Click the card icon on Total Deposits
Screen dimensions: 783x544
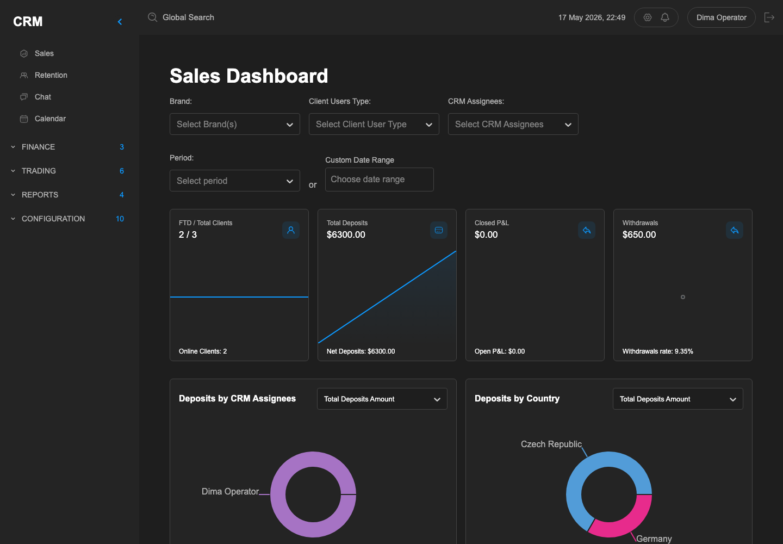point(439,230)
